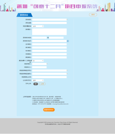Expand the 是否创意十二月 project dropdown

(x=38, y=61)
